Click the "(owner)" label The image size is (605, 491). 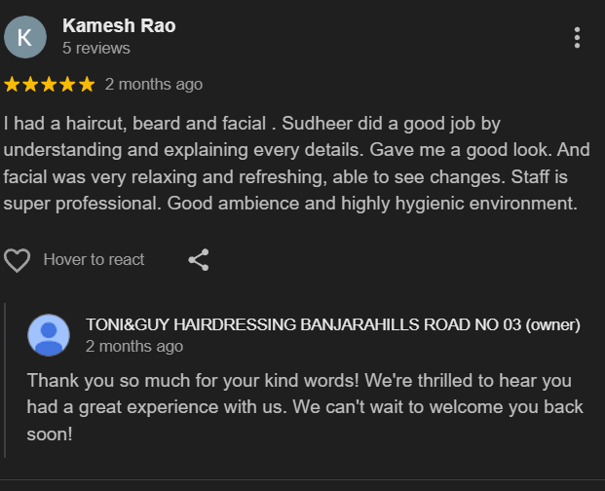point(552,324)
